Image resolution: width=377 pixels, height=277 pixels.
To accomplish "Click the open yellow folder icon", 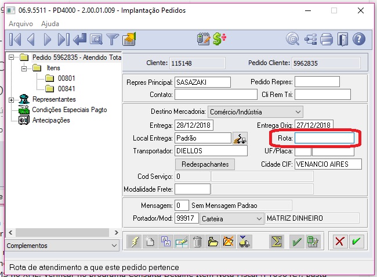I will point(213,242).
